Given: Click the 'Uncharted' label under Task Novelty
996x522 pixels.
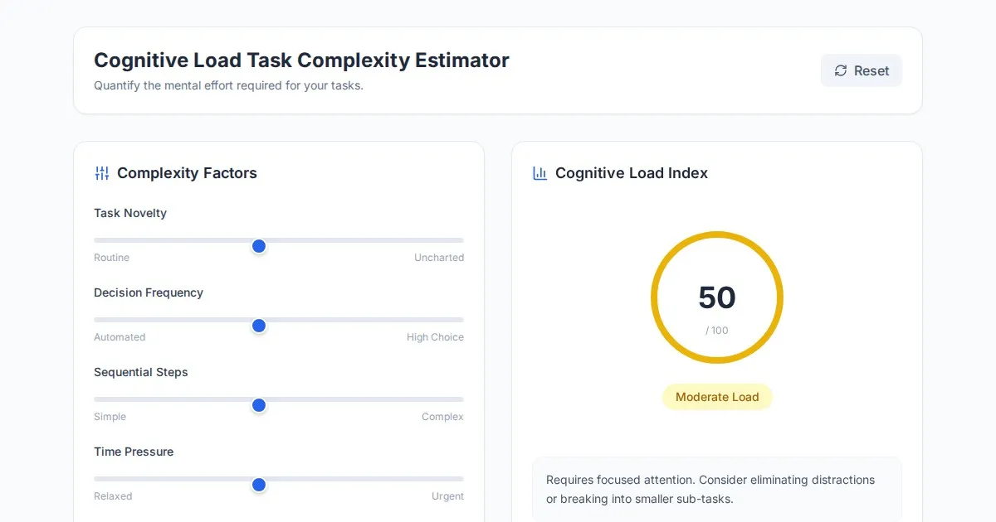Looking at the screenshot, I should 438,258.
